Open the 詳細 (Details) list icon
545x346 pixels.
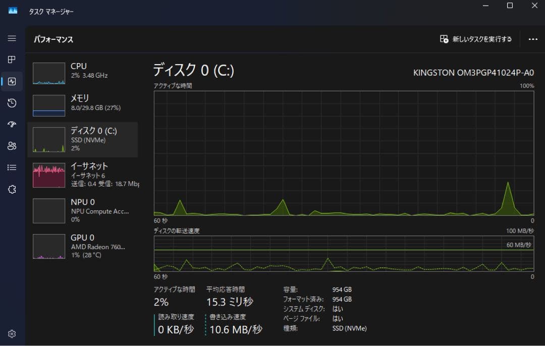click(12, 167)
